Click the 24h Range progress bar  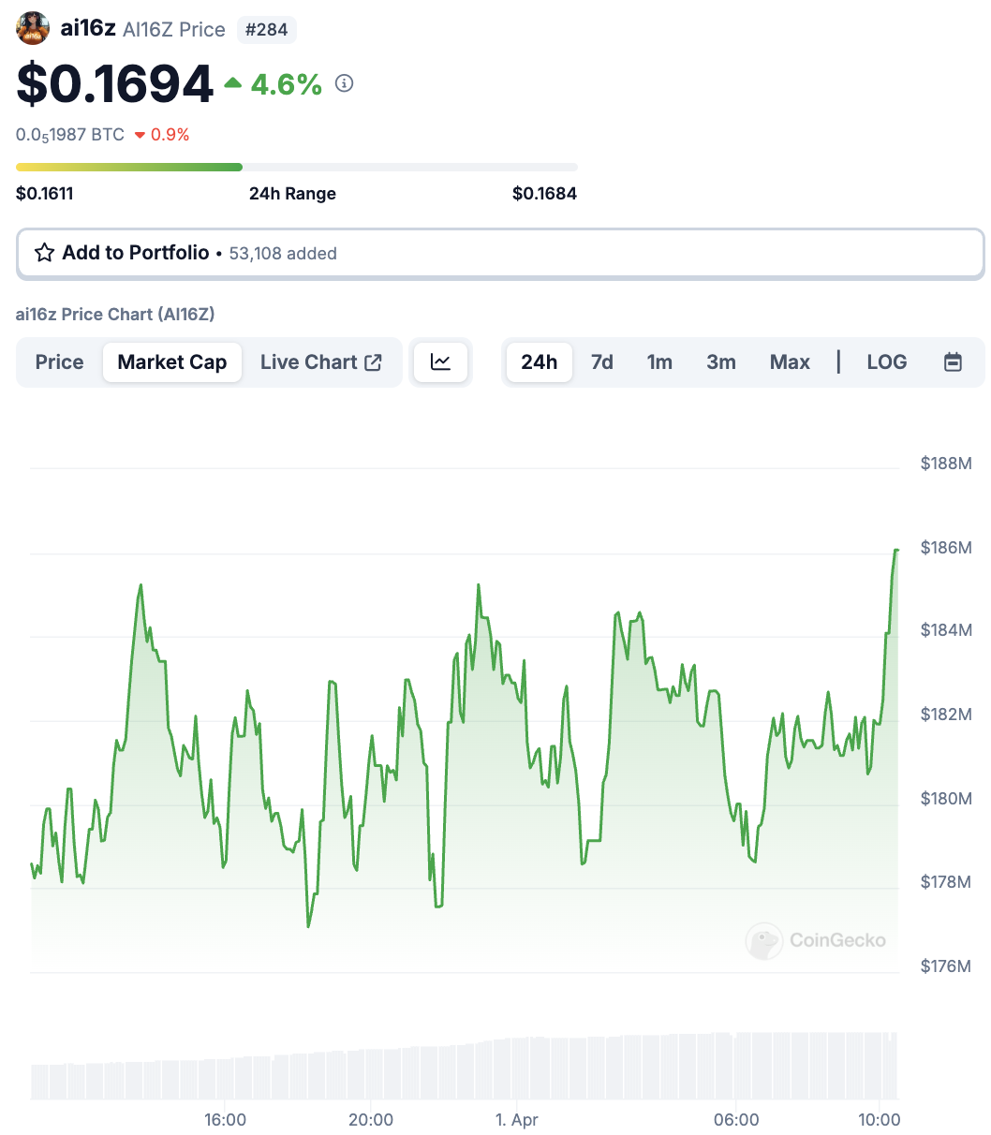click(x=296, y=168)
